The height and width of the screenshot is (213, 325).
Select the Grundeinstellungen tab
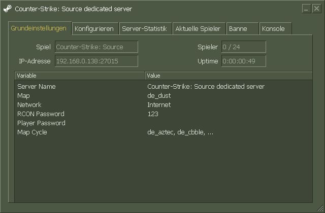pyautogui.click(x=39, y=28)
